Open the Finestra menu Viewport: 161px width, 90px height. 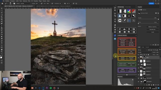(44, 1)
